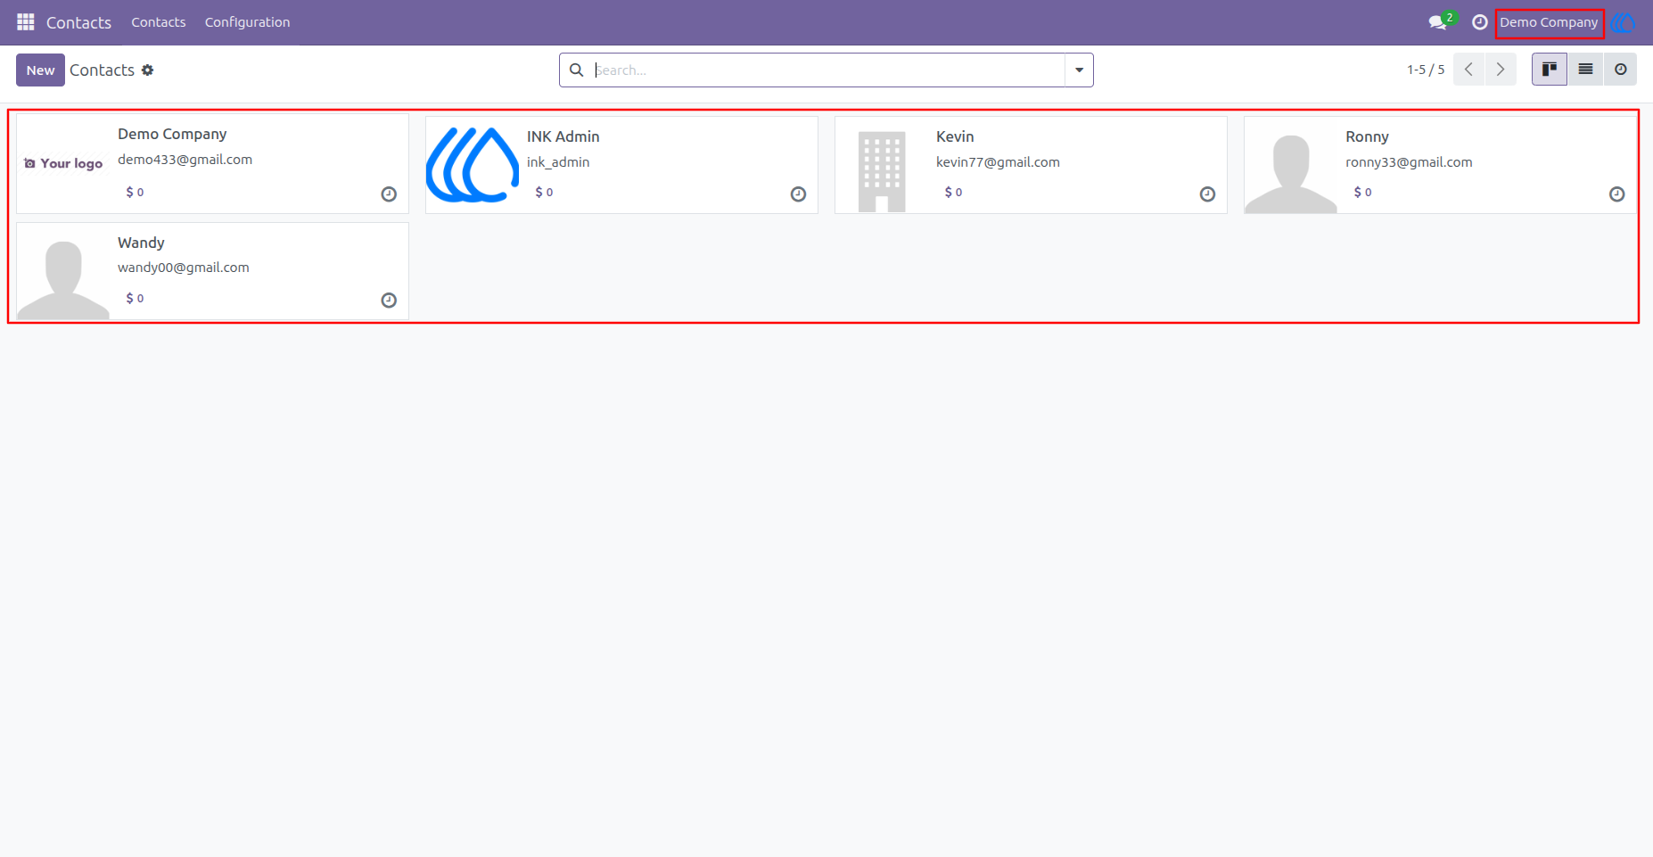Click activity clock on Wandy card
The width and height of the screenshot is (1653, 857).
click(389, 301)
